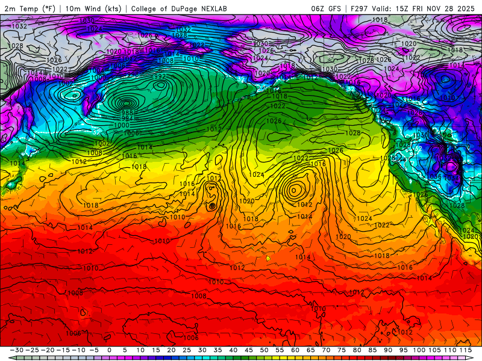
Task: Click 70 on the temperature scale
Action: (326, 350)
